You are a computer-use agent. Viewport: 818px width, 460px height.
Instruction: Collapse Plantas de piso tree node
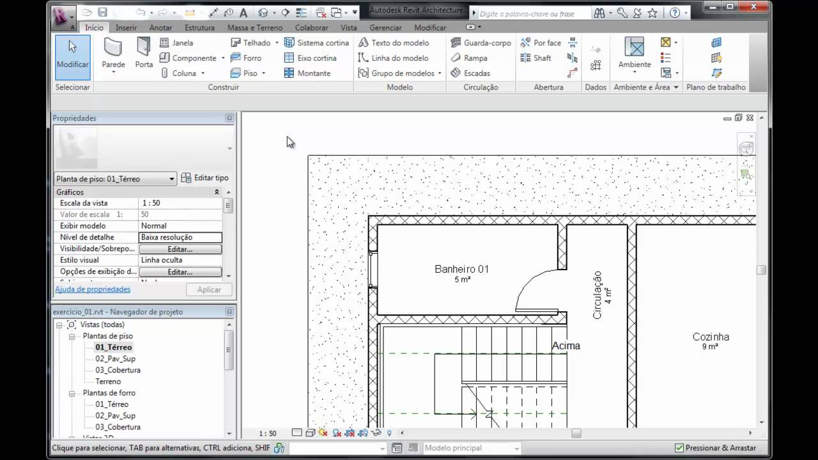[72, 336]
